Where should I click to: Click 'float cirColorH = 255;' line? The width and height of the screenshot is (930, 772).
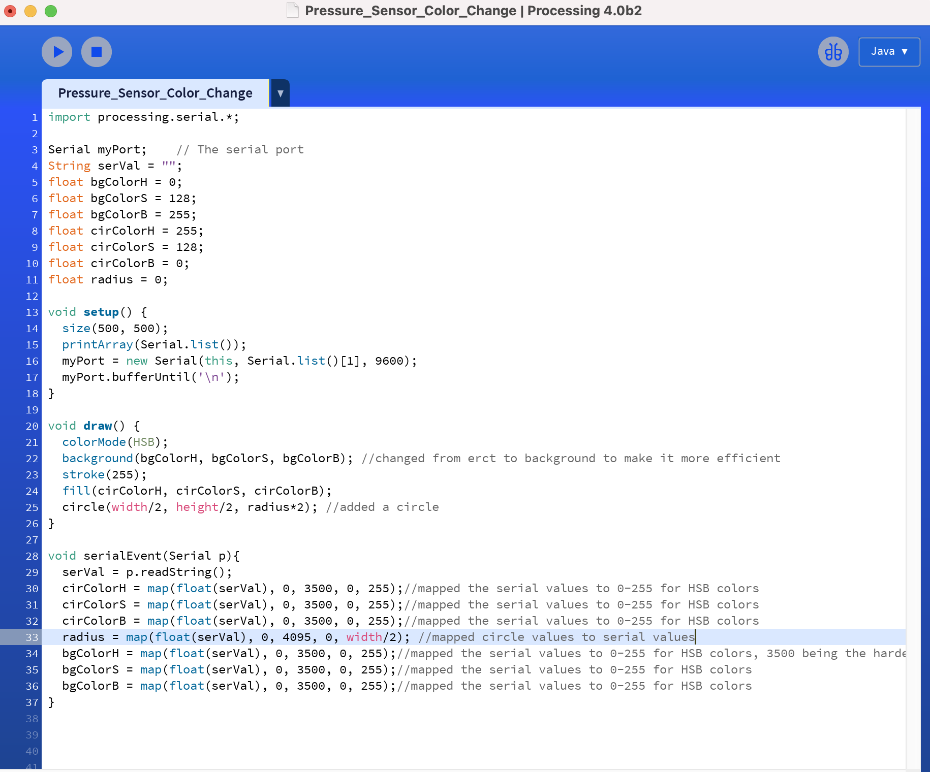[x=126, y=231]
